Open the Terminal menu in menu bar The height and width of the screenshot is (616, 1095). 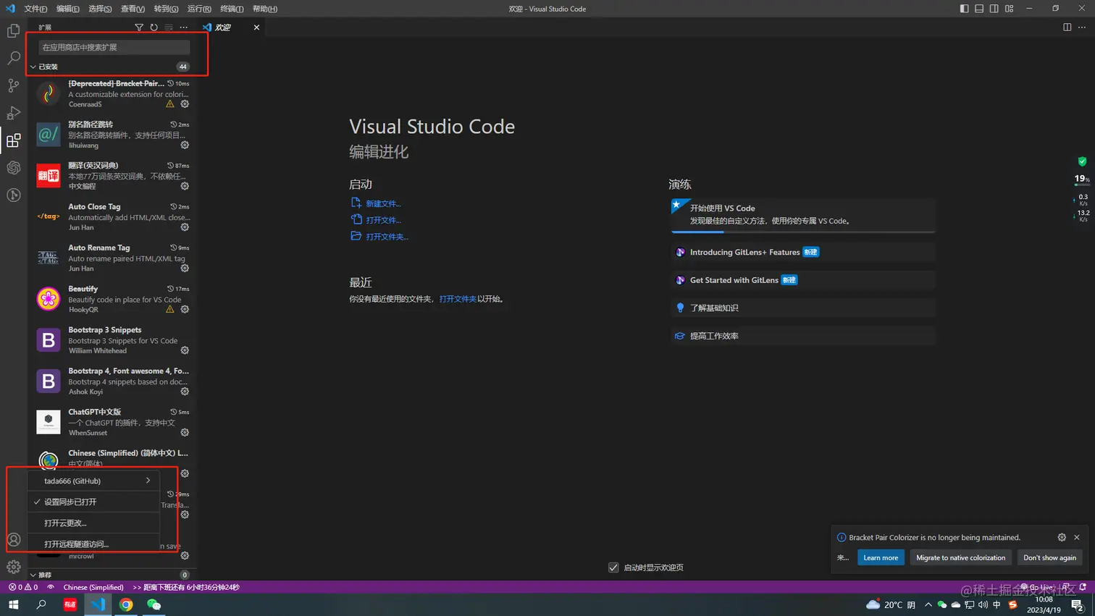tap(232, 9)
